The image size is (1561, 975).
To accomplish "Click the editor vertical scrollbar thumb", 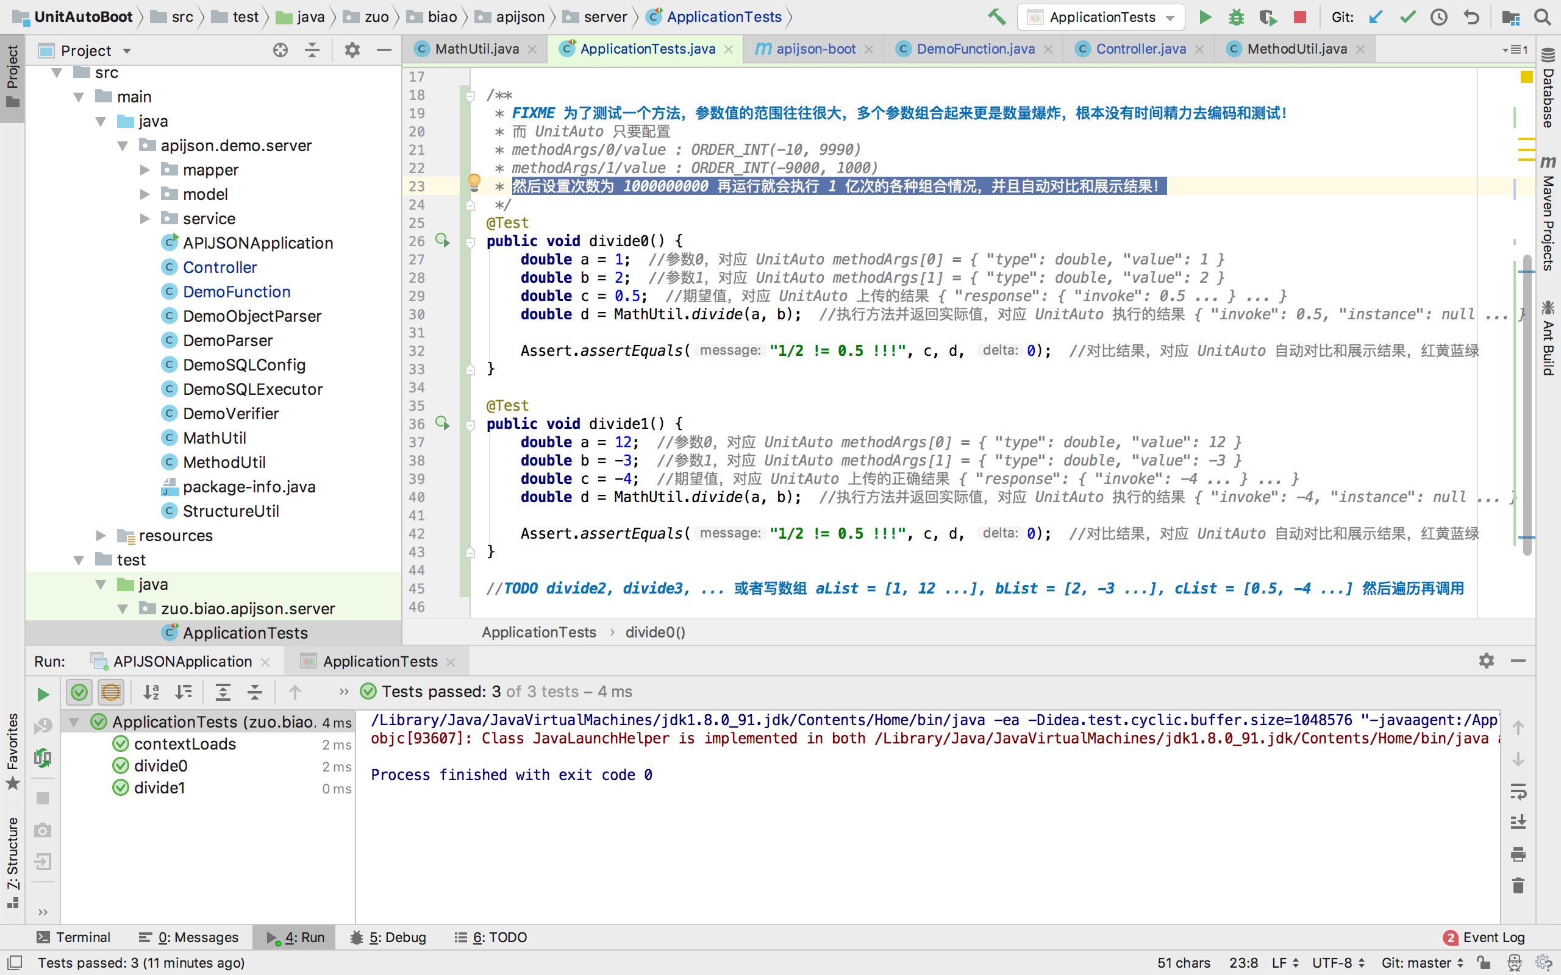I will click(x=1526, y=406).
